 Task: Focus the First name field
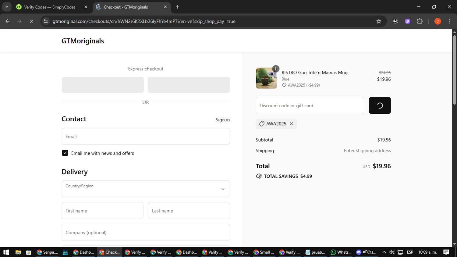(102, 211)
